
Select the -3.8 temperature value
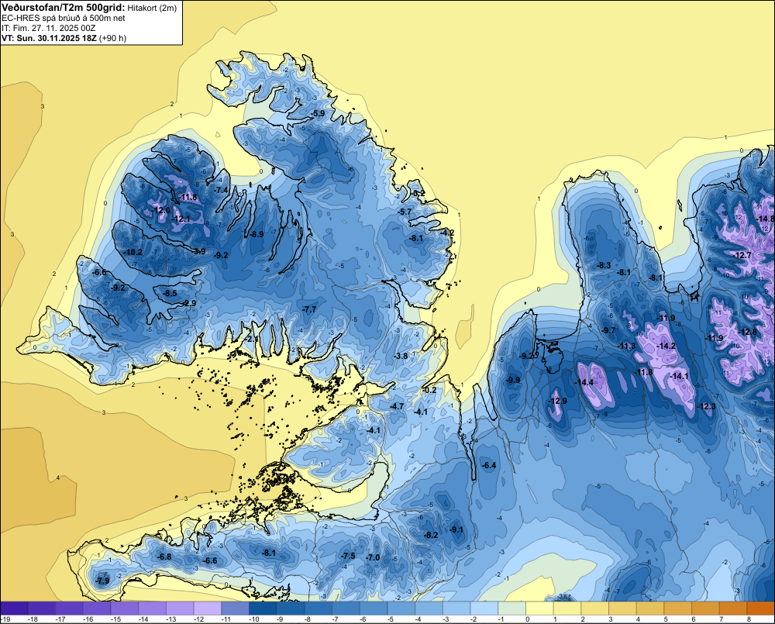[401, 356]
